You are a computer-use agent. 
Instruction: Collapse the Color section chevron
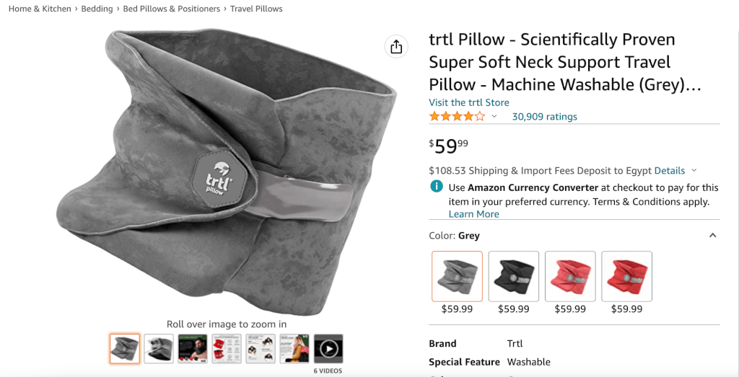[712, 236]
